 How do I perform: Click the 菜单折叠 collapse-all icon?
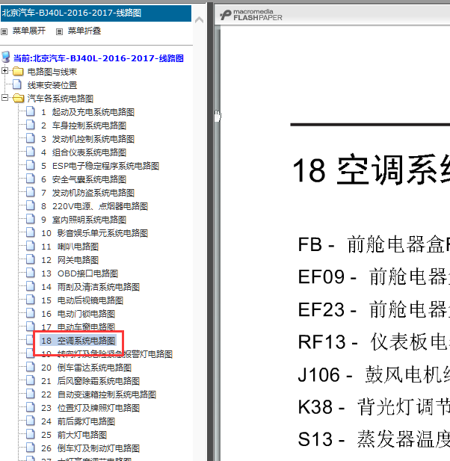pos(59,31)
